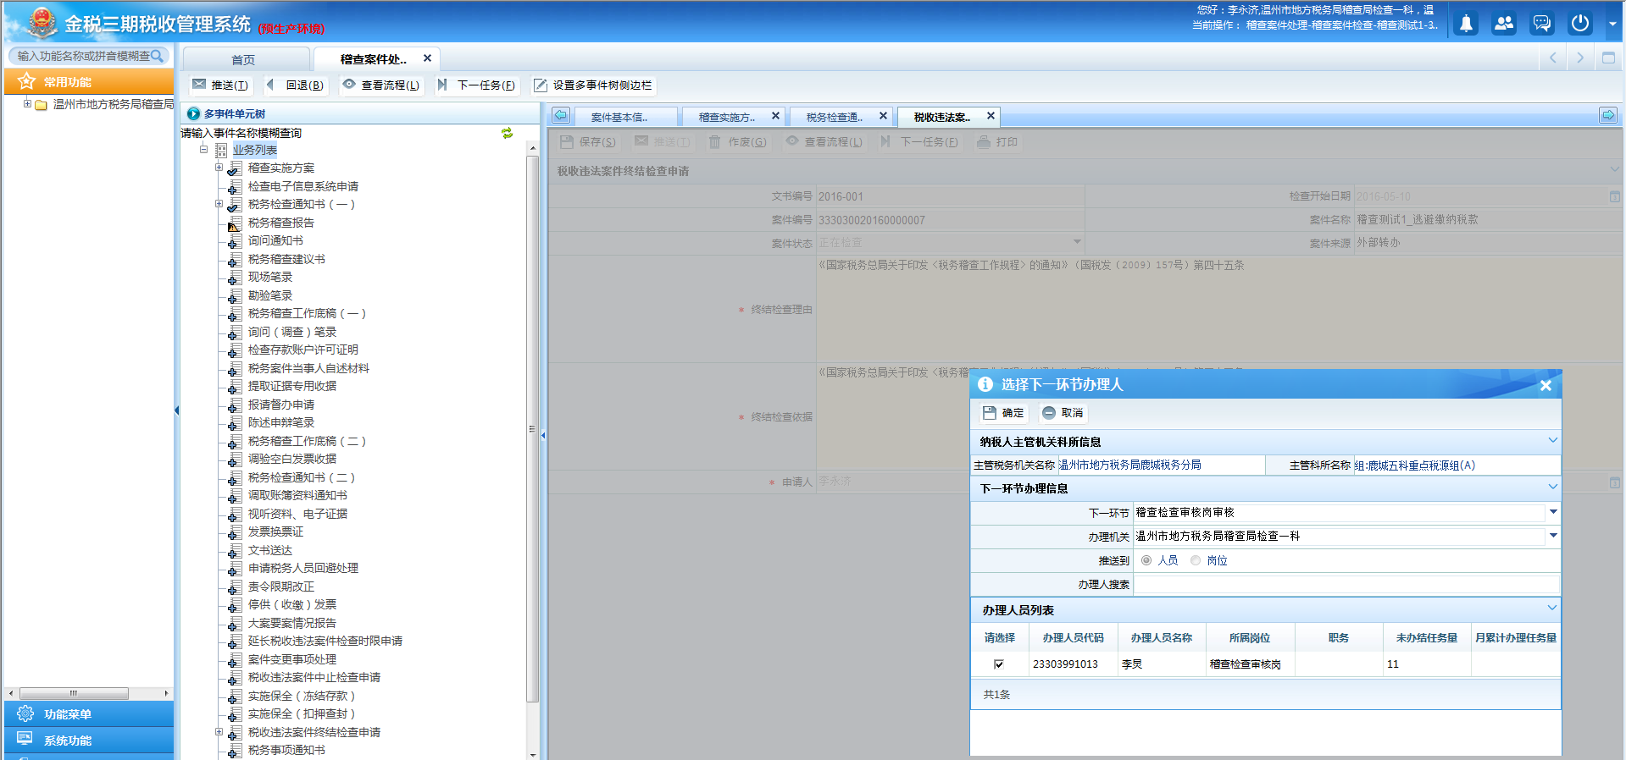Click the notification bell icon
The width and height of the screenshot is (1626, 760).
[1466, 24]
